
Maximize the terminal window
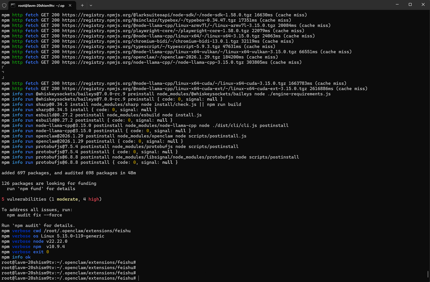[410, 5]
